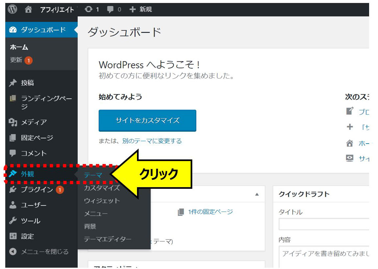Open the 1件の固定ページ link
This screenshot has height=269, width=378.
point(210,212)
